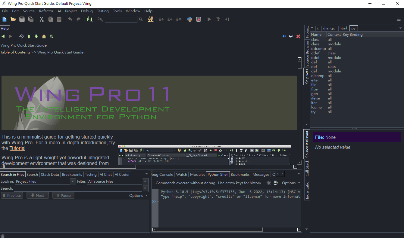Open the Source Browser vertical tab
Viewport: 404px width, 238px height.
tap(307, 53)
